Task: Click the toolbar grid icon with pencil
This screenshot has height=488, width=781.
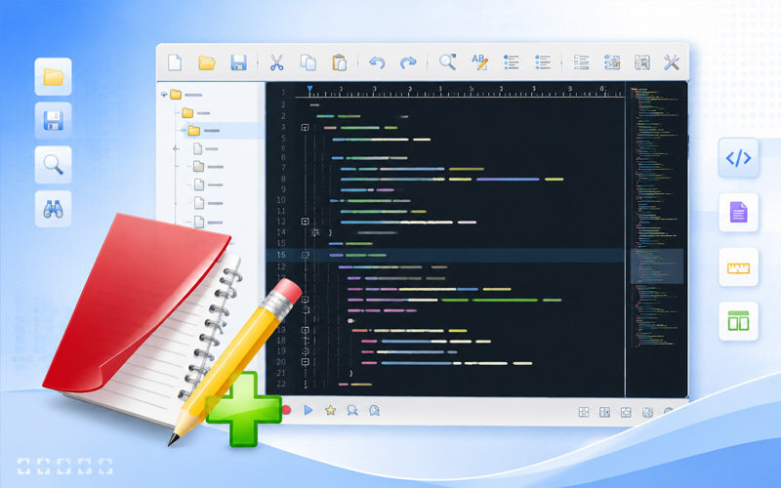Action: pos(612,62)
